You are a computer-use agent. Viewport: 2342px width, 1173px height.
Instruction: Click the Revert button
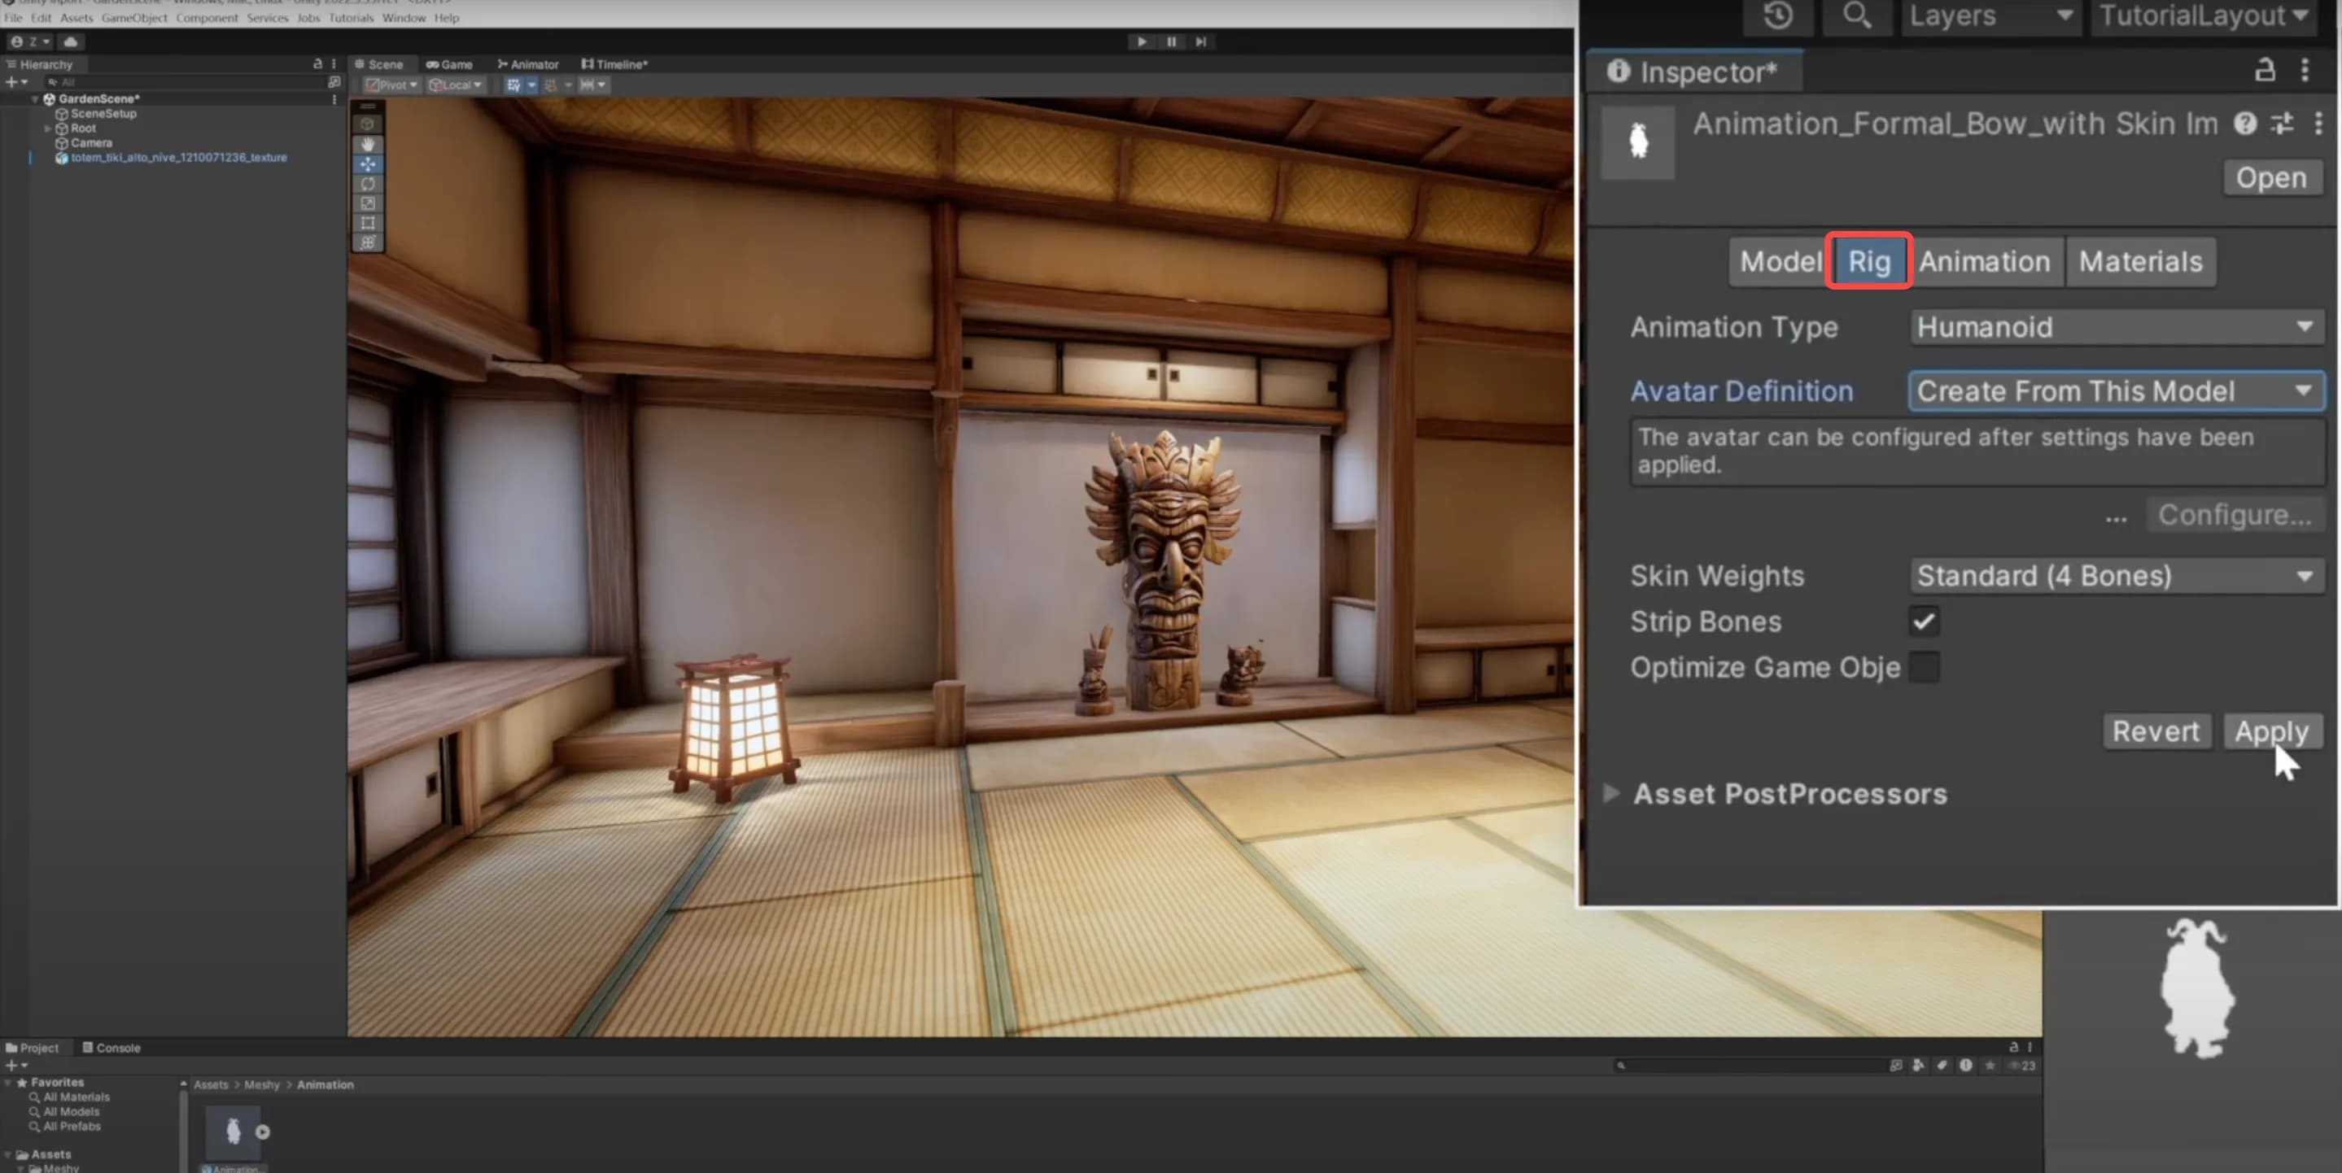(x=2156, y=731)
